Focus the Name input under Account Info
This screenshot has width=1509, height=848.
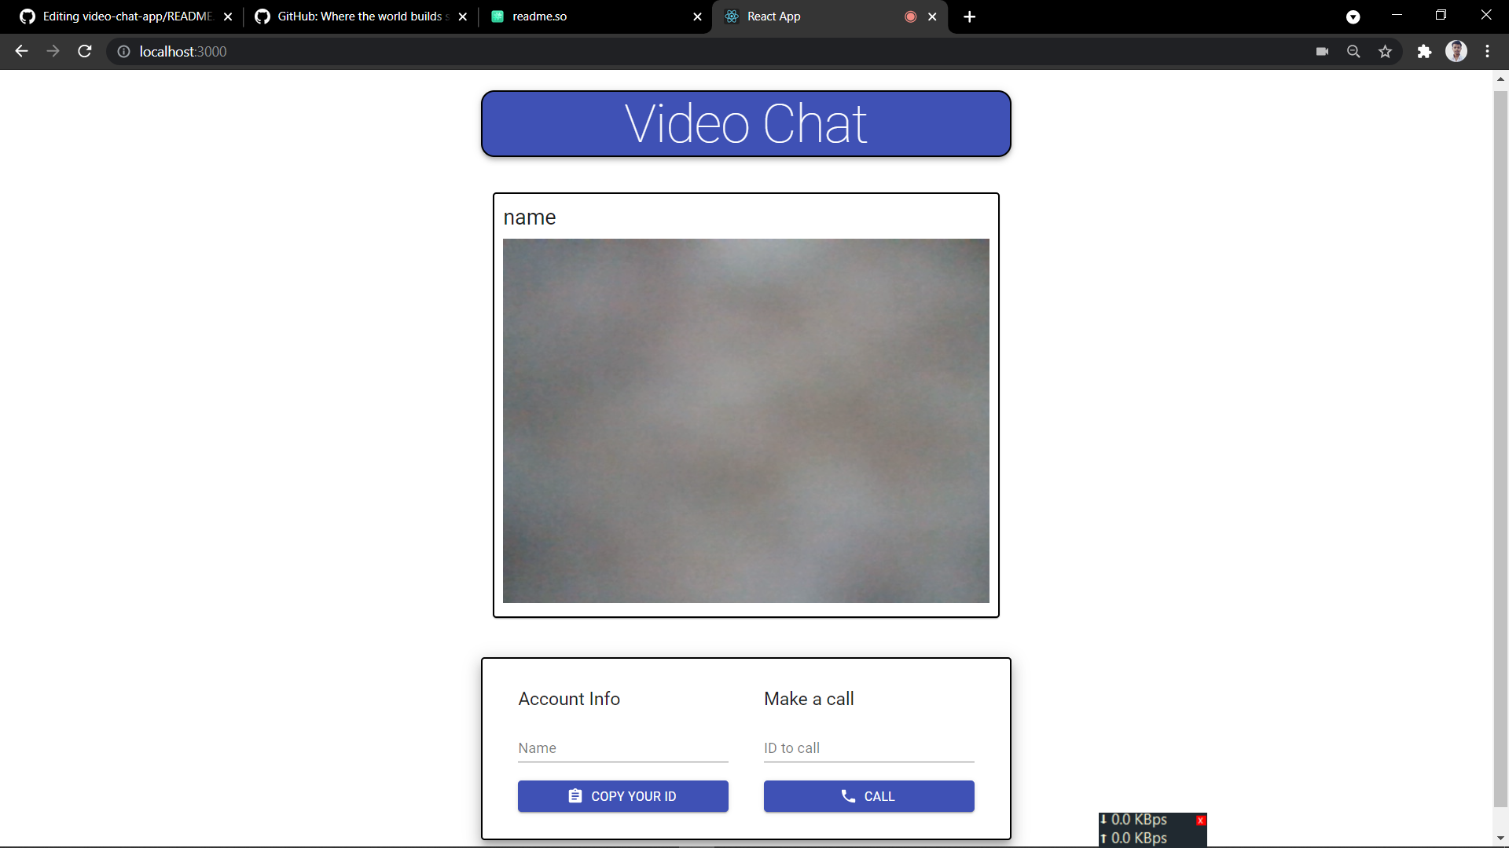coord(622,748)
